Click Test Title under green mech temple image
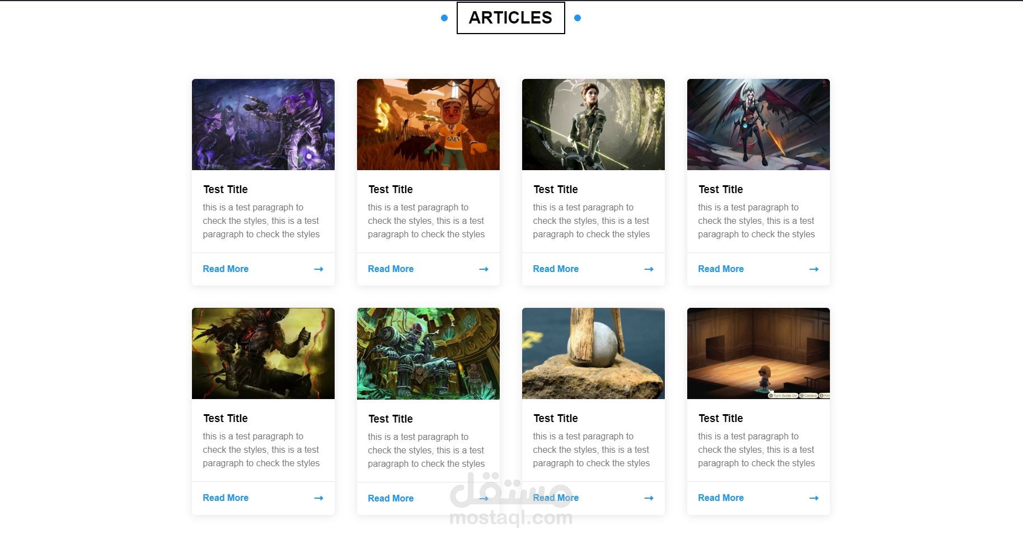 (x=391, y=419)
